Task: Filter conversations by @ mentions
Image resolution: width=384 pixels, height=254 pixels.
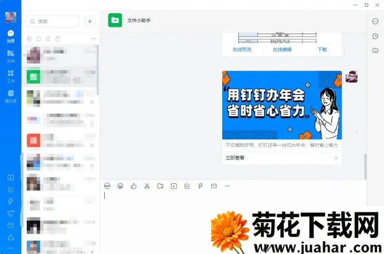Action: point(29,39)
